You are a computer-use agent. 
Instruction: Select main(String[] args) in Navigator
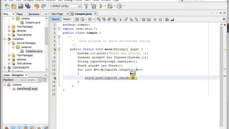tap(27, 89)
